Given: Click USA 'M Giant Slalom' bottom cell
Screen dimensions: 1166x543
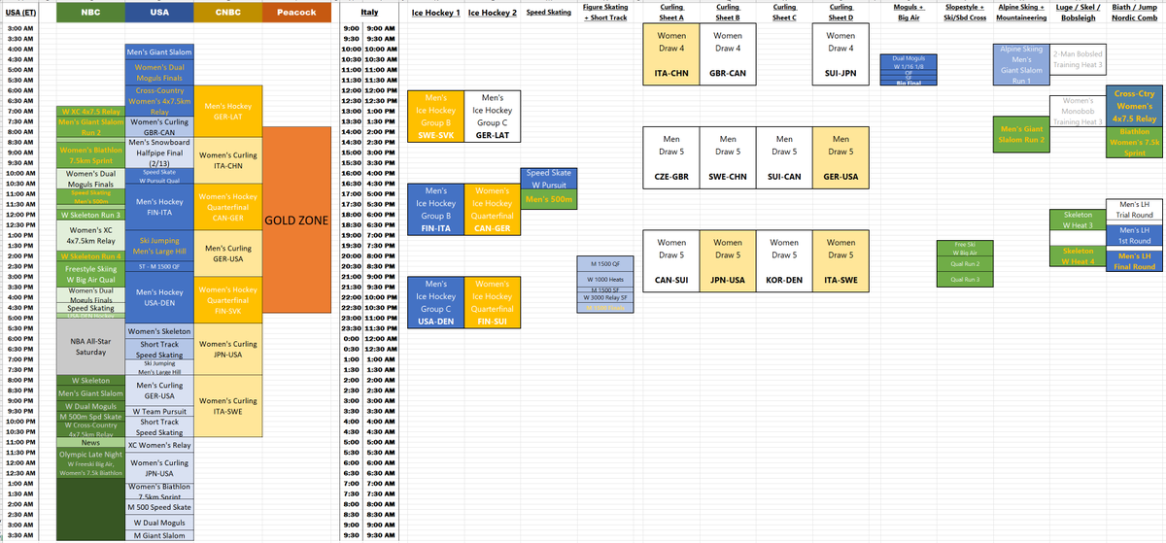Looking at the screenshot, I should [x=159, y=535].
